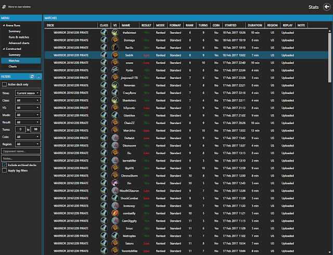Open the Time filter dropdown
333x255 pixels.
(28, 93)
